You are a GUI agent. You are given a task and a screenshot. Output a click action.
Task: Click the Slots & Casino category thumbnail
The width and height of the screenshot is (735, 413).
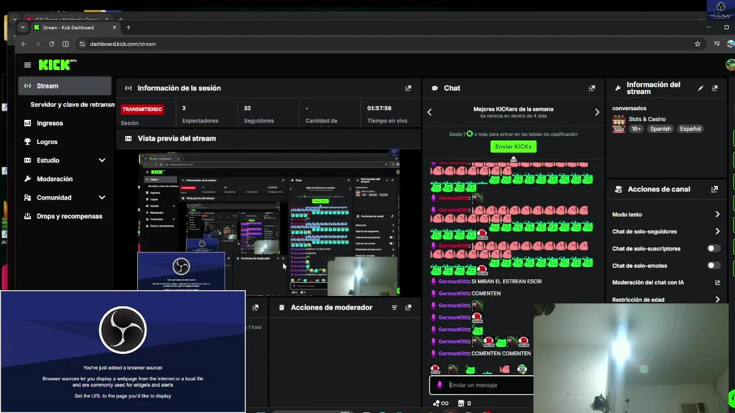point(618,124)
